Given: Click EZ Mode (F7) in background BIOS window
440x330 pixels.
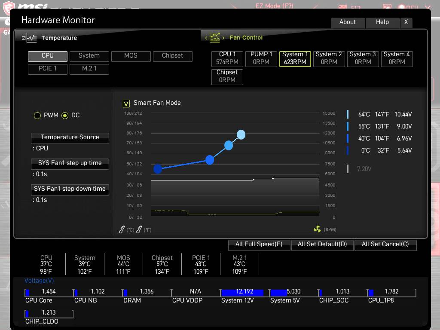Looking at the screenshot, I should coord(274,6).
